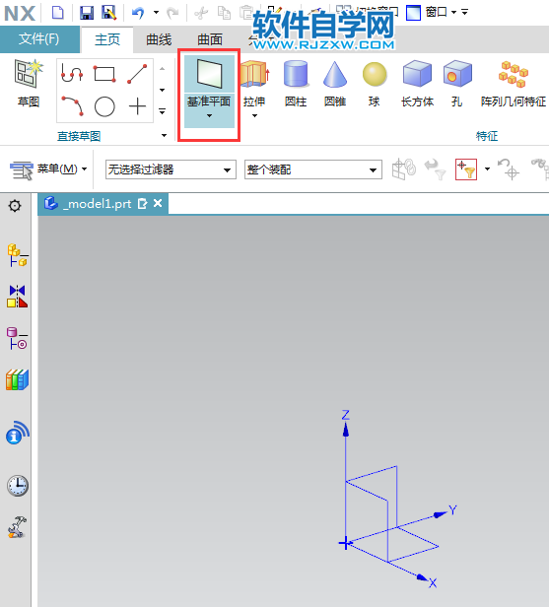
Task: Open the Entire Assembly (整个装配) scope dropdown
Action: click(x=313, y=169)
